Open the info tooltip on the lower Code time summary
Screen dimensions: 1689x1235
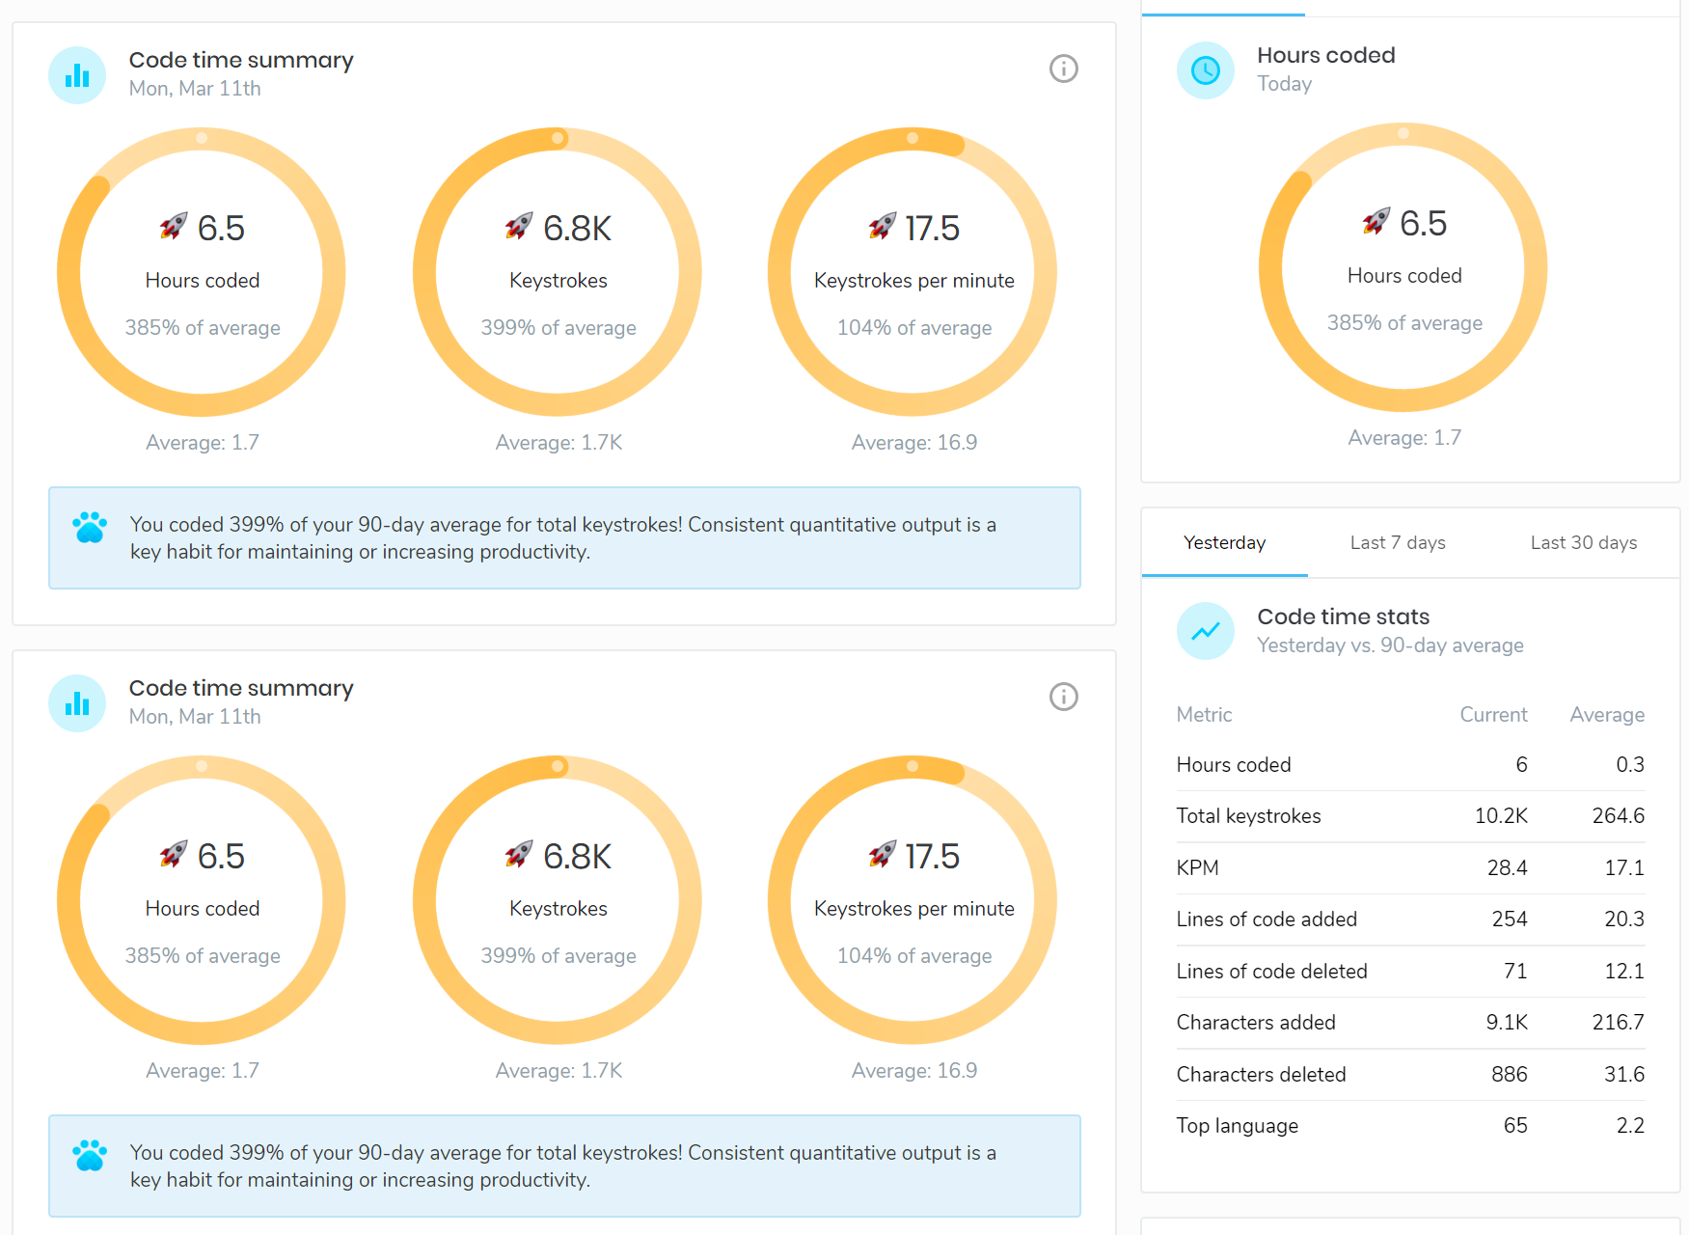tap(1063, 697)
